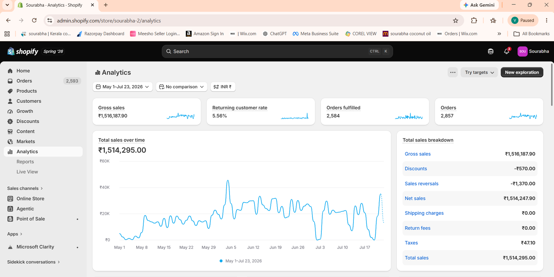The image size is (554, 277).
Task: Open the Returning customer rate card
Action: pyautogui.click(x=261, y=111)
